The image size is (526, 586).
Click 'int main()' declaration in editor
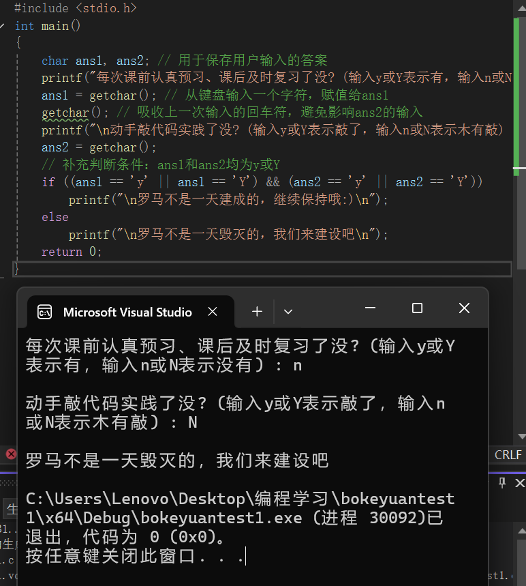coord(48,26)
